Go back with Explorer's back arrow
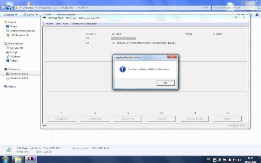261x163 pixels. point(3,8)
